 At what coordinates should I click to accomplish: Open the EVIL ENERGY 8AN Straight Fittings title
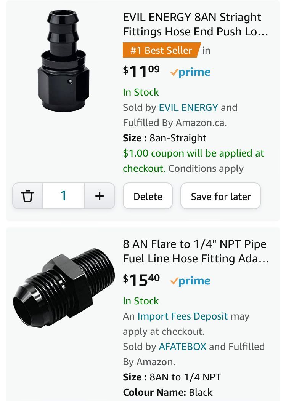195,24
